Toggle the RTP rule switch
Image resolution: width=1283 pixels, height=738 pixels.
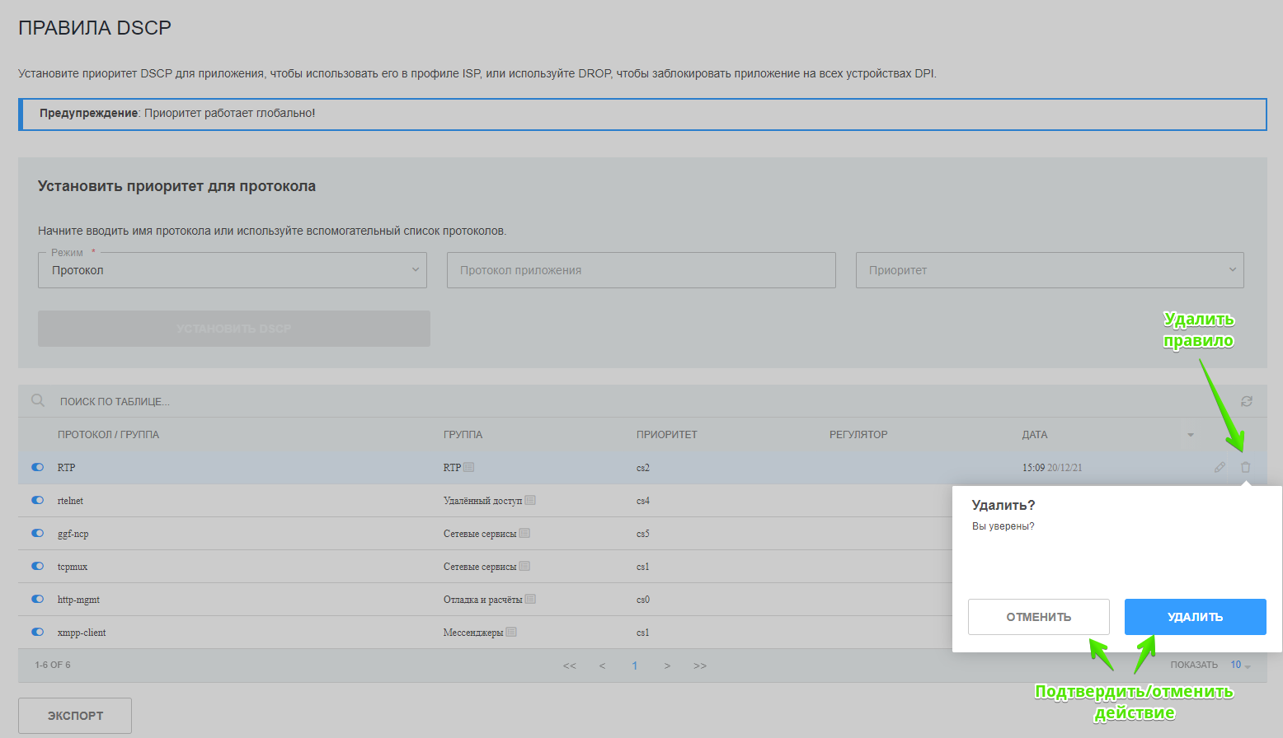38,467
